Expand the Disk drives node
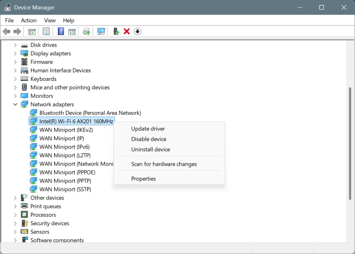The height and width of the screenshot is (254, 355). (x=15, y=45)
